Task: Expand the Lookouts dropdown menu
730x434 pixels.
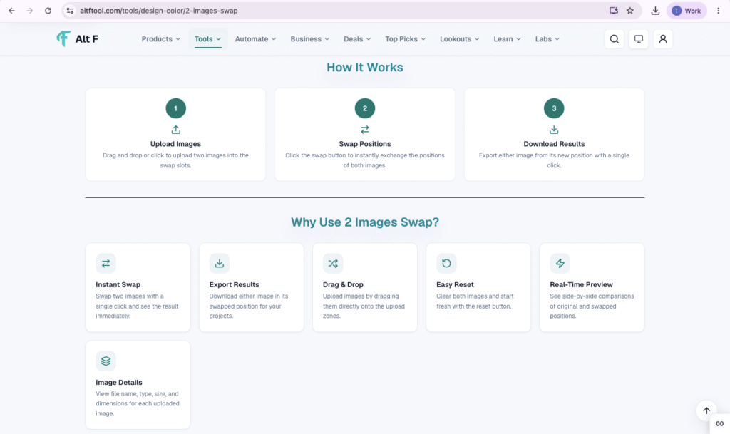Action: click(x=459, y=39)
